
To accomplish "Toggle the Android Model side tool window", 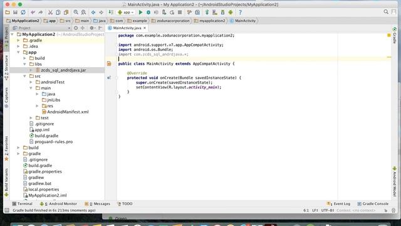I will 395,181.
